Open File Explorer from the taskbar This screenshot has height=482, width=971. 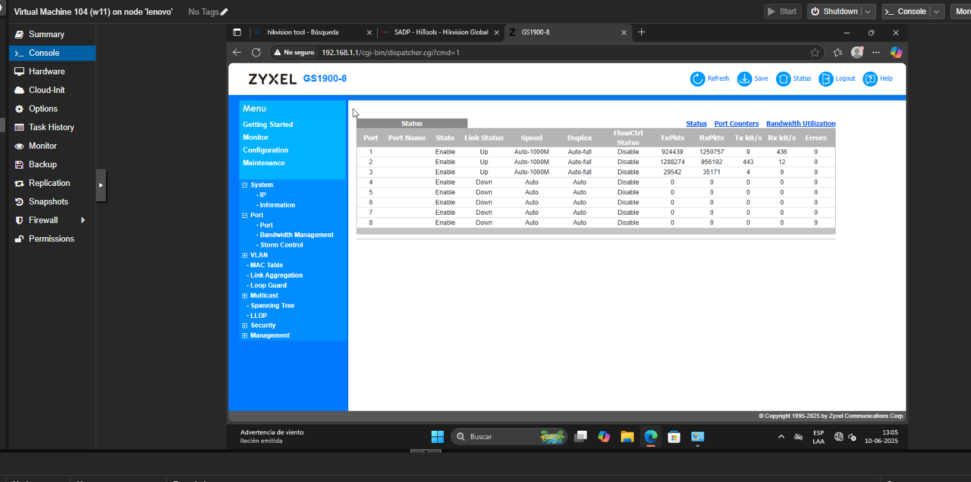click(627, 436)
